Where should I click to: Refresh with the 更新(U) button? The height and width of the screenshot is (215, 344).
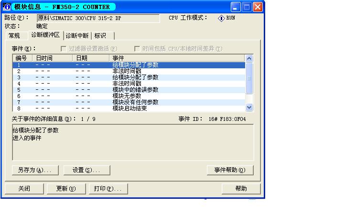coord(66,189)
